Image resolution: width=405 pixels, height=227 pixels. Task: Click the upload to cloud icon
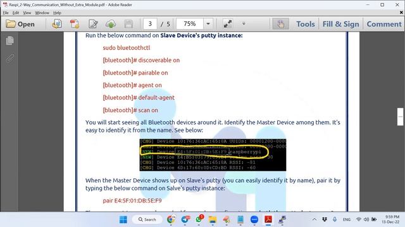tap(111, 24)
